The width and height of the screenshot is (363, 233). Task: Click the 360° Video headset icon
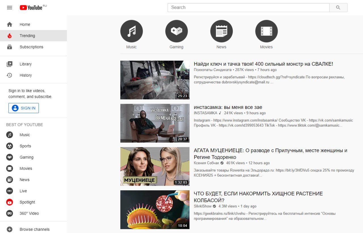(10, 213)
